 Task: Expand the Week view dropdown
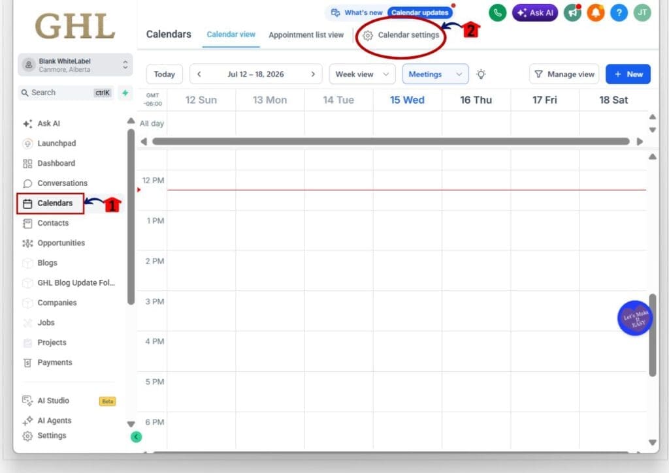362,74
